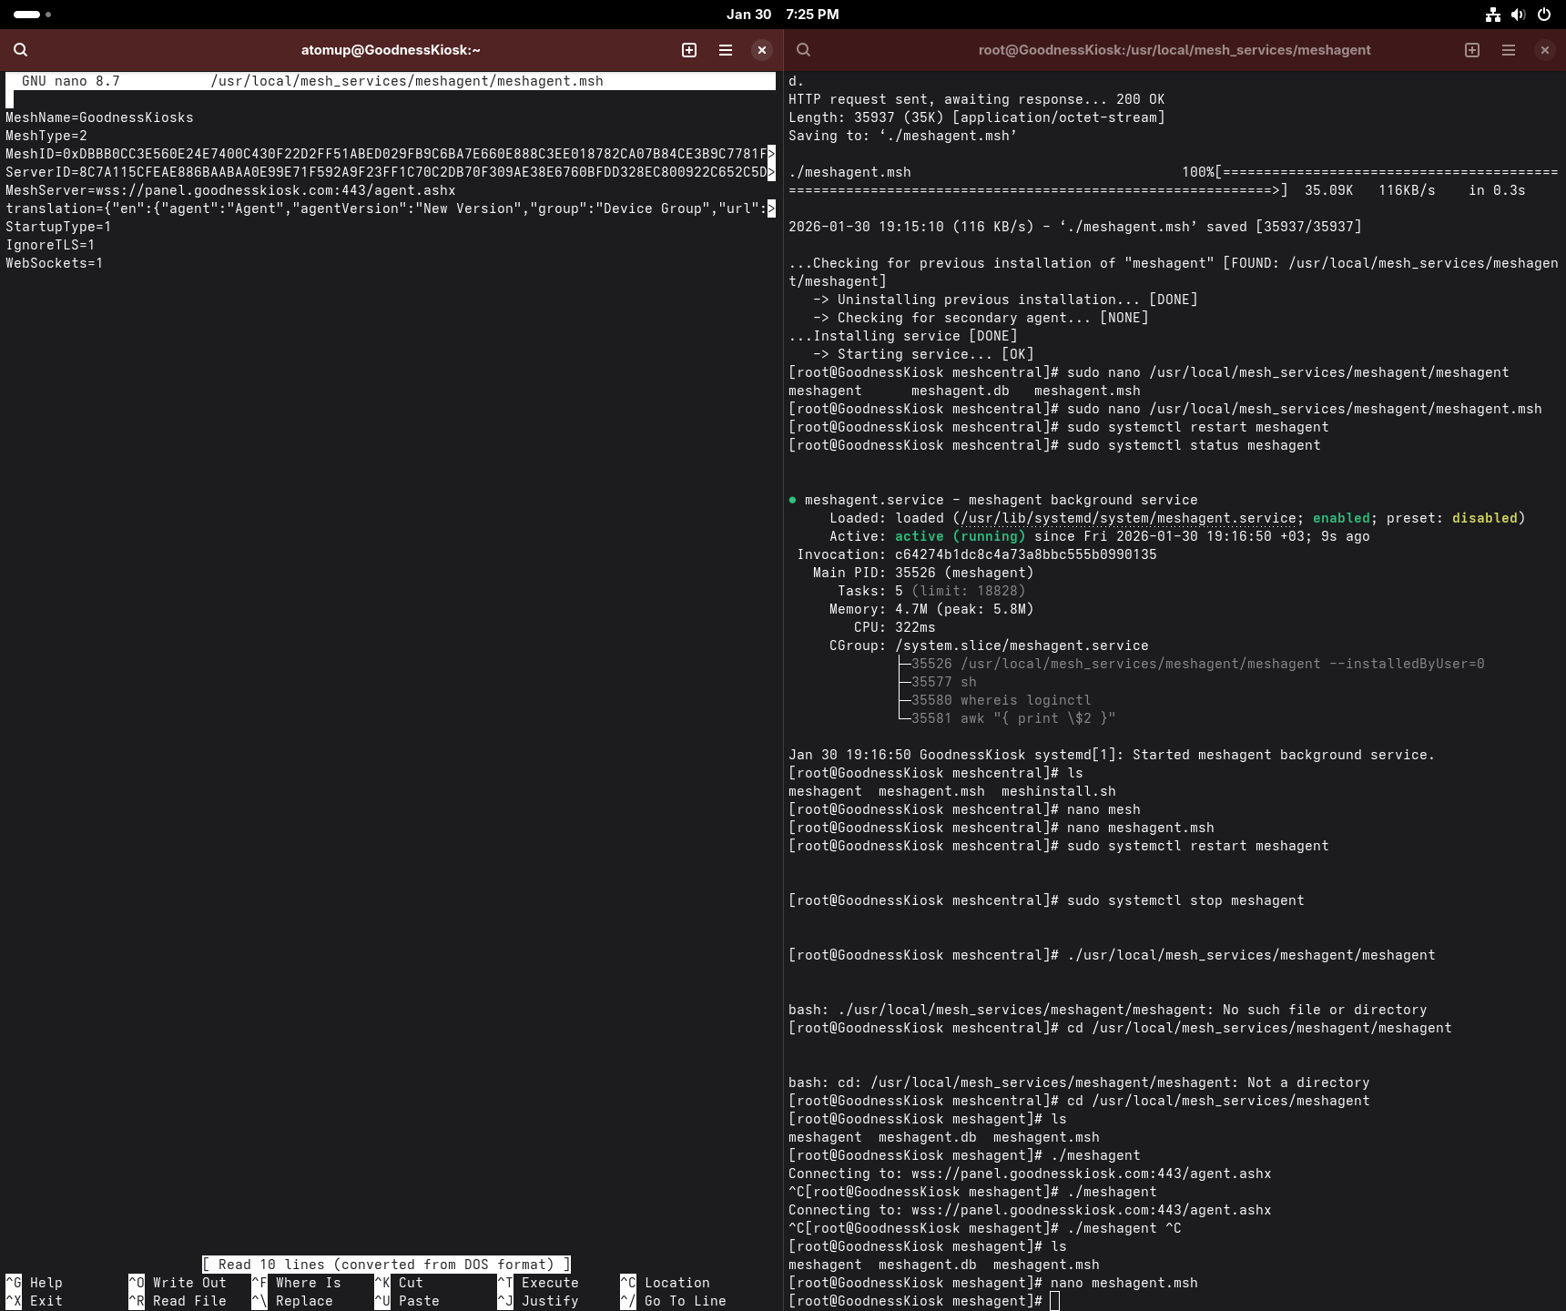Click the ServerID=8C7A115C line in nano
The width and height of the screenshot is (1566, 1311).
tap(391, 172)
